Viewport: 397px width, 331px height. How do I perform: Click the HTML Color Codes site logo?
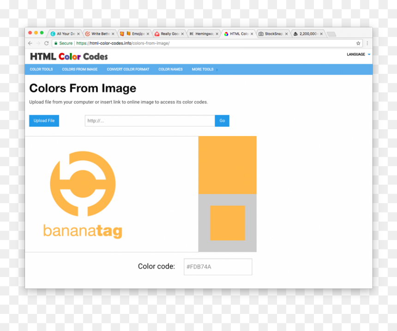tap(69, 56)
